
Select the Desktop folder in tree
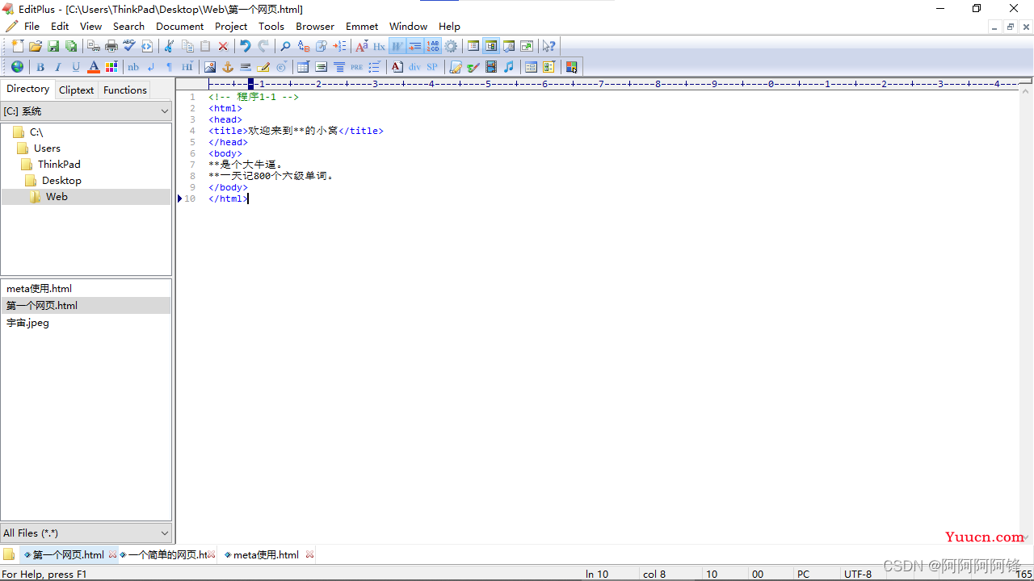click(x=61, y=180)
